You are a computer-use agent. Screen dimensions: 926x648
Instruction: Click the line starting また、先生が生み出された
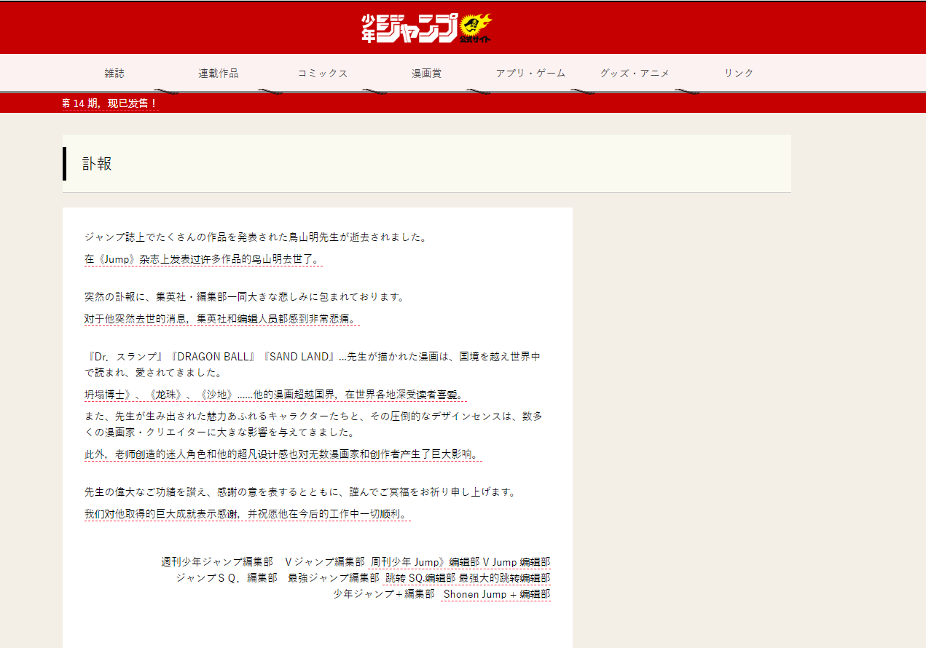coord(313,416)
